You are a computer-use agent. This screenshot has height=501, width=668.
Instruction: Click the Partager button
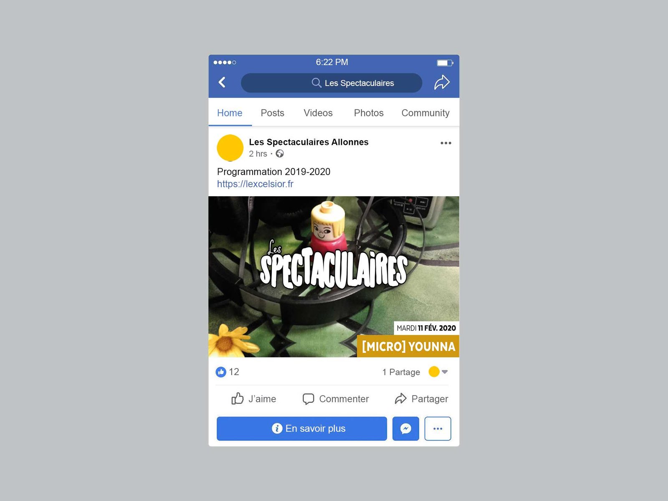(421, 399)
